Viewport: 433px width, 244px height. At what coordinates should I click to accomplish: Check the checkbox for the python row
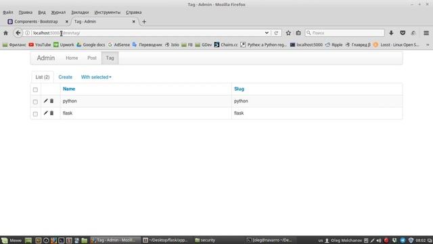(35, 102)
